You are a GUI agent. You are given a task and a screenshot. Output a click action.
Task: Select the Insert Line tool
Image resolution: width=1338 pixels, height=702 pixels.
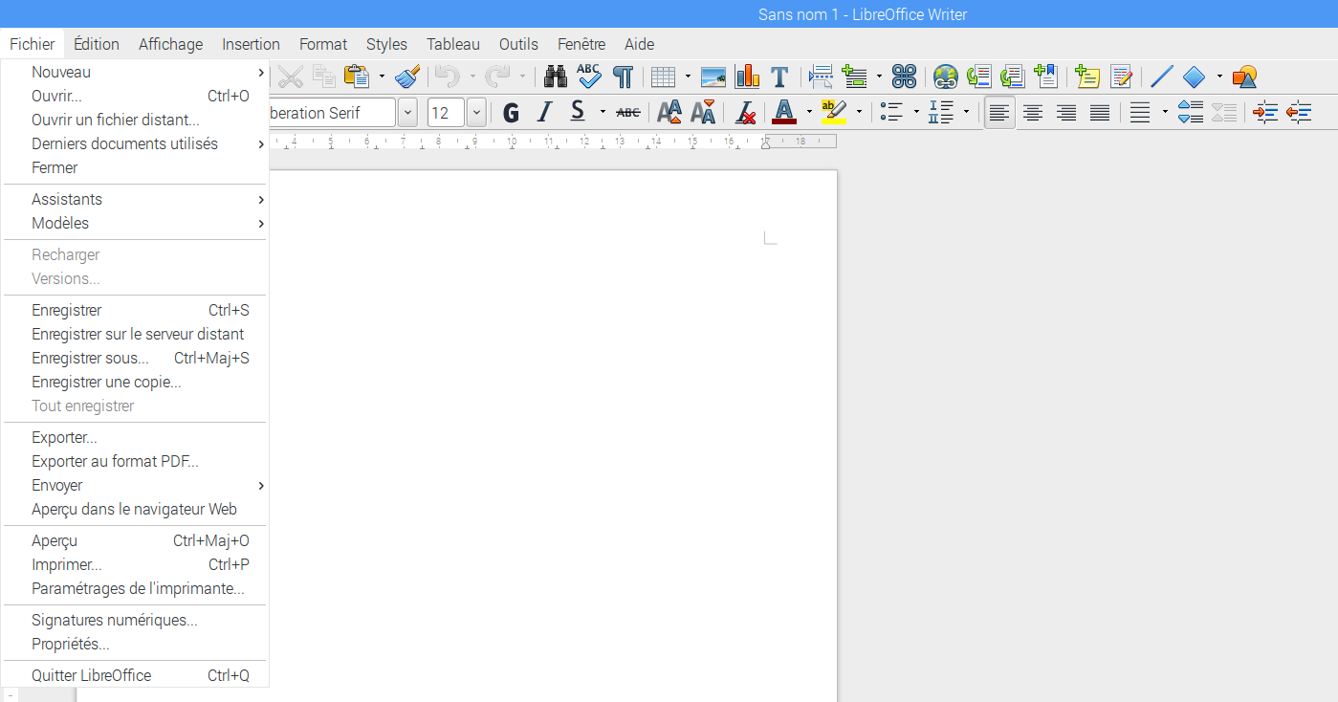tap(1162, 77)
